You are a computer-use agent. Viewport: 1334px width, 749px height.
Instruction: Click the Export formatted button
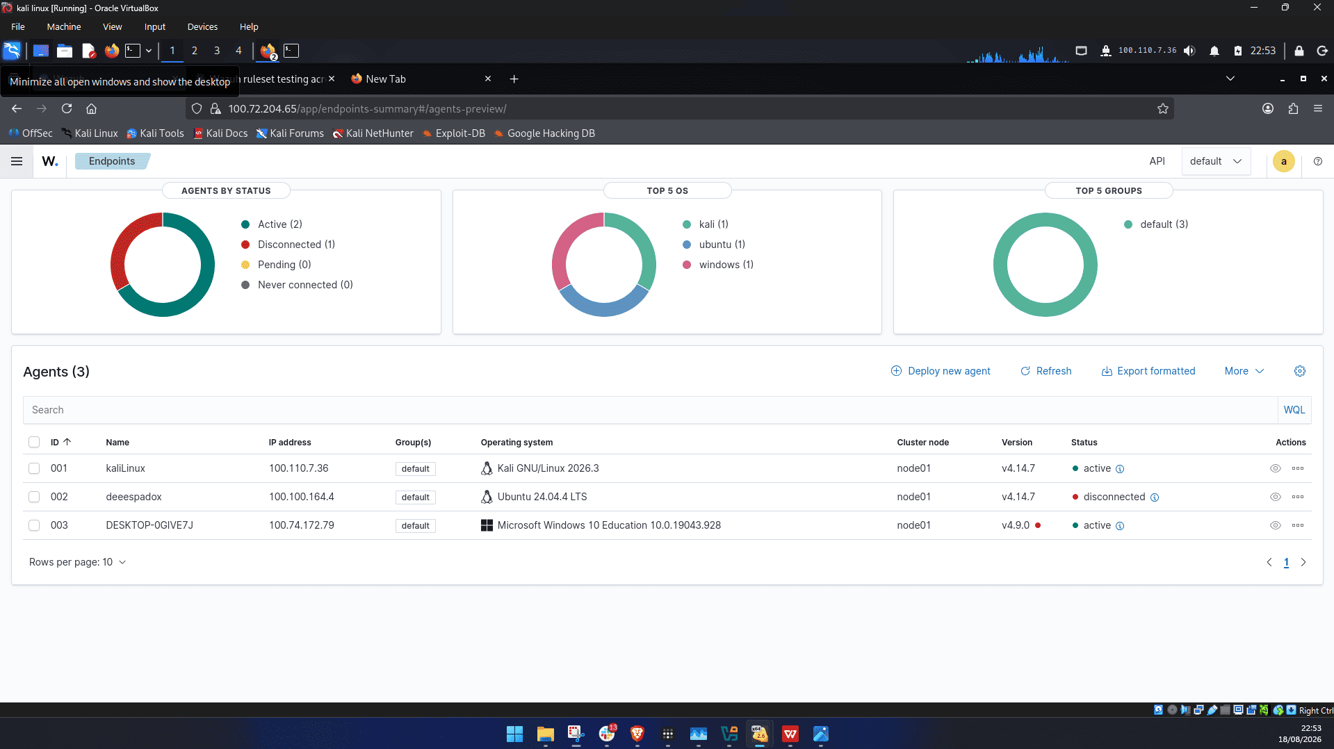tap(1148, 371)
